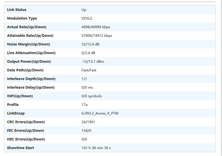222x156 pixels.
Task: Click the 4998/49999 kbps value
Action: pyautogui.click(x=96, y=27)
